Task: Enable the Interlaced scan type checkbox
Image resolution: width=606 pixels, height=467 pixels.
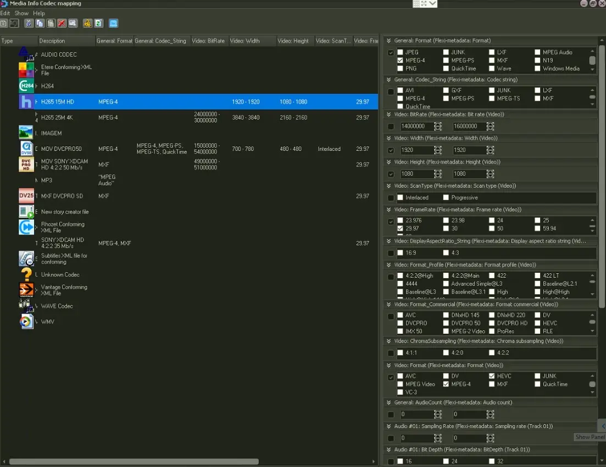Action: click(401, 198)
